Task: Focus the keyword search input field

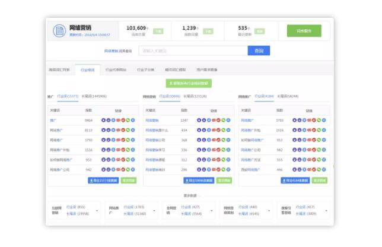Action: click(x=193, y=50)
